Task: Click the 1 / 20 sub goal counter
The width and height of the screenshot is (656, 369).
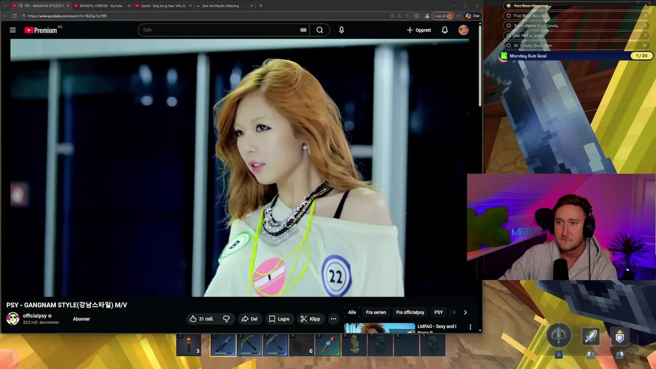Action: [641, 56]
